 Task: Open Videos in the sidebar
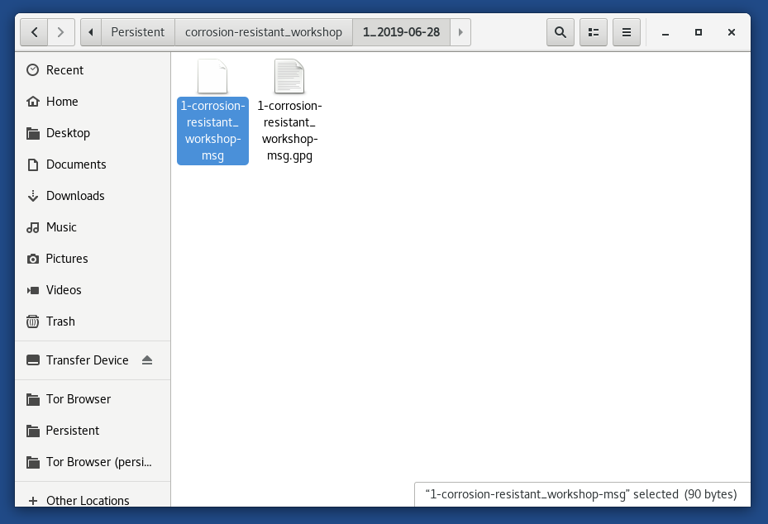coord(93,289)
